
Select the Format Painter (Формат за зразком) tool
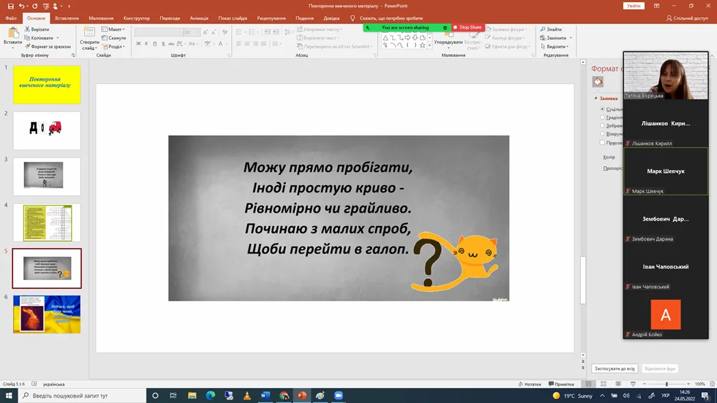pyautogui.click(x=27, y=46)
